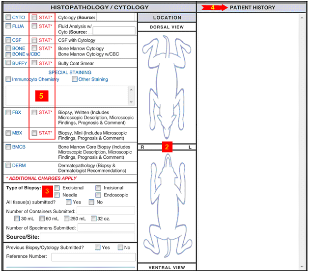Check the BONE marrow cytology checkbox

8,48
